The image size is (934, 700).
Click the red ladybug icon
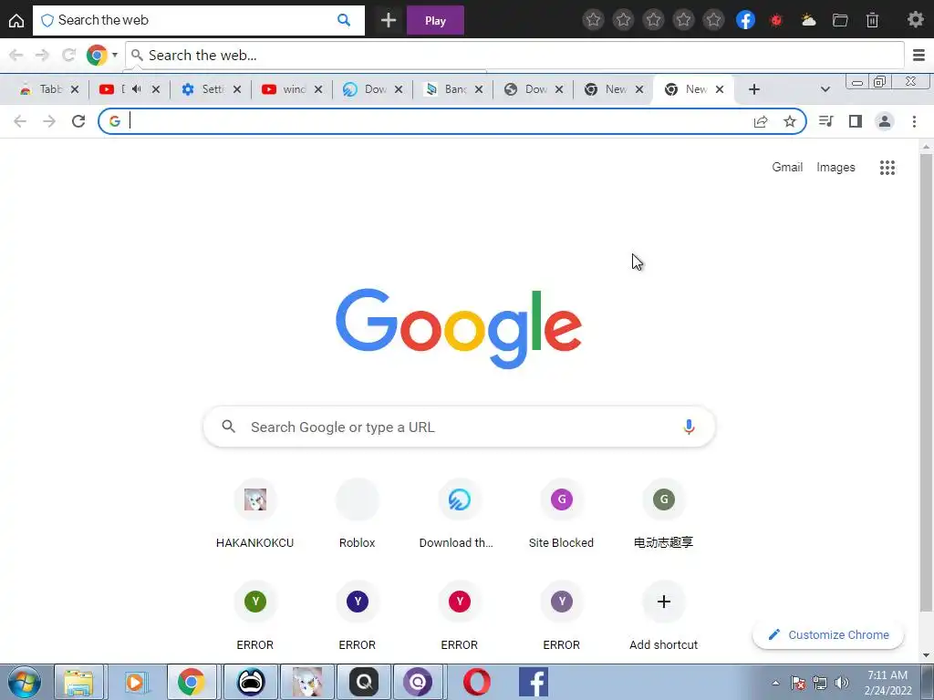775,20
